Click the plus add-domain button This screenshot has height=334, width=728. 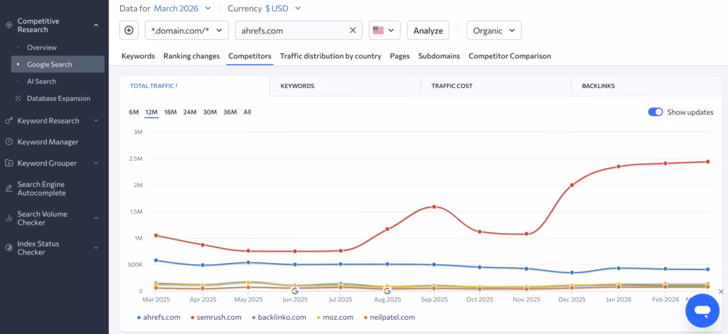click(x=129, y=30)
